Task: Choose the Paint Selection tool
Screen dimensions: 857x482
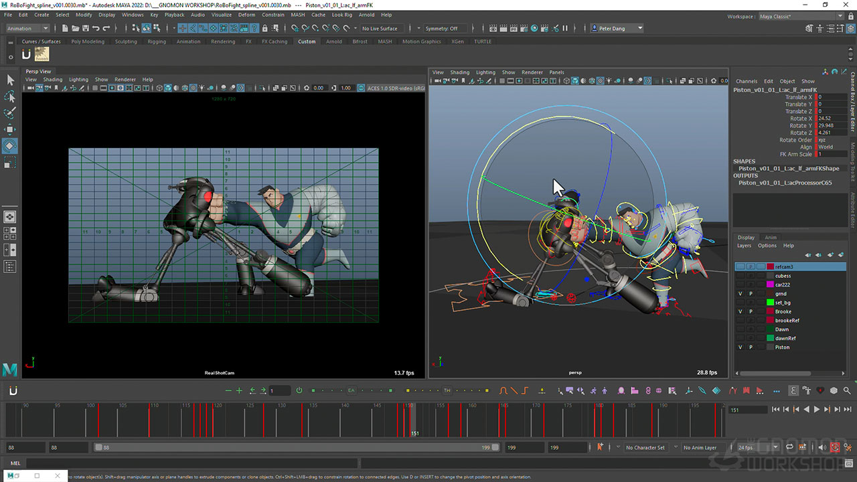Action: coord(10,113)
